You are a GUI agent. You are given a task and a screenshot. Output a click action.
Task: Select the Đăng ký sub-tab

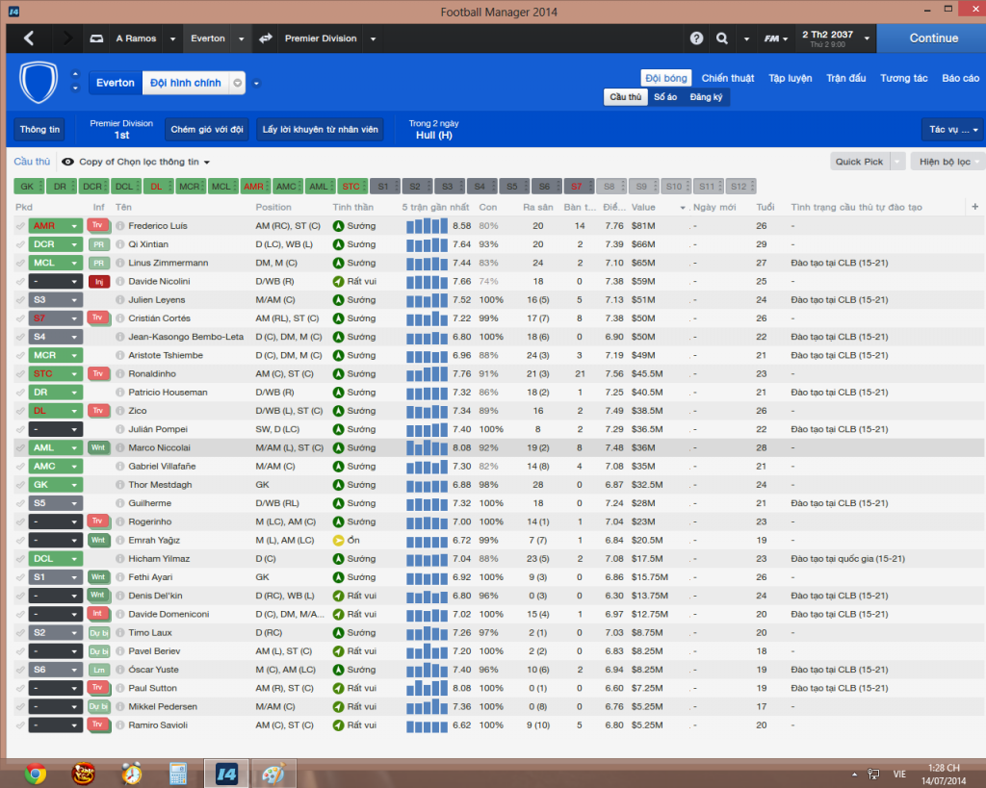pos(706,97)
